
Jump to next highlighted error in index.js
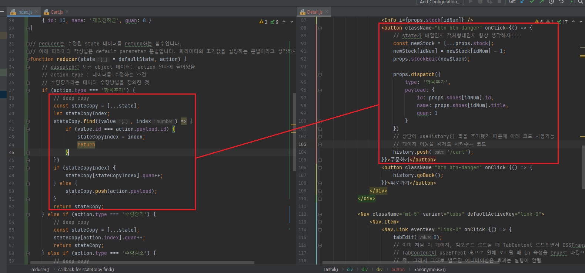pos(292,21)
